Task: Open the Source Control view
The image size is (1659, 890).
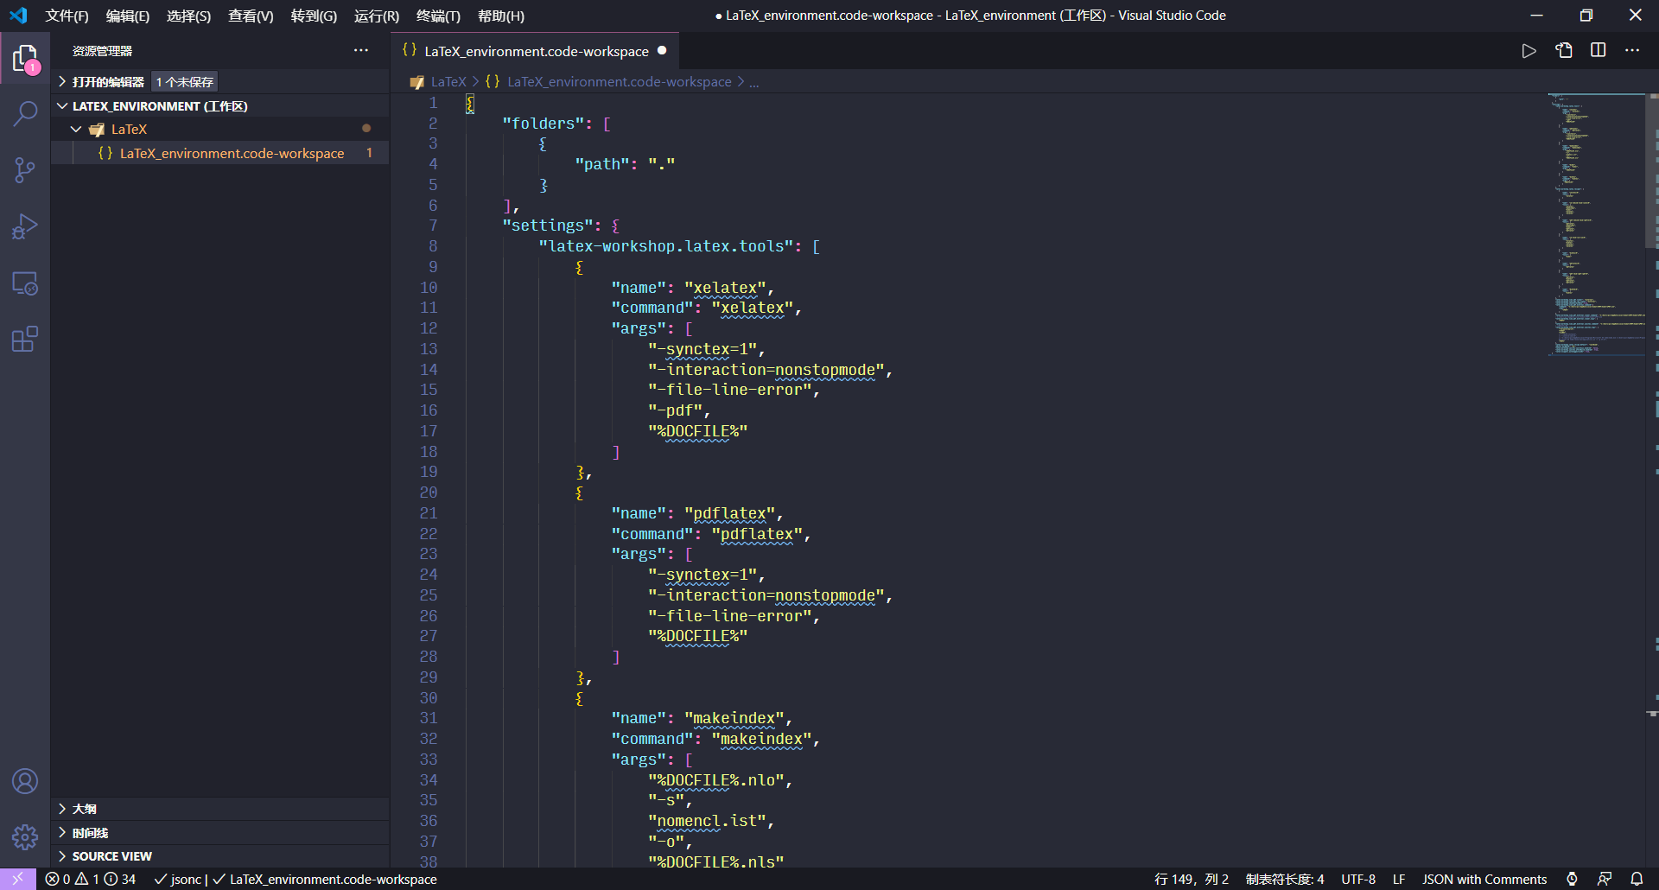Action: pos(25,170)
